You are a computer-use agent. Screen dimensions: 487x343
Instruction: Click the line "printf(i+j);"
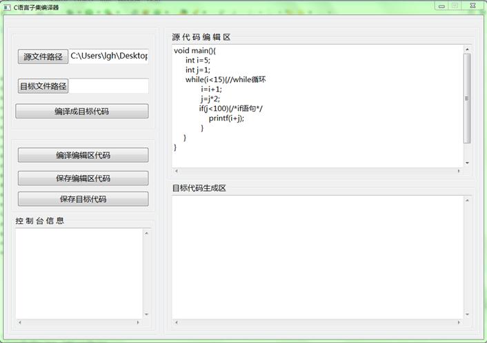coord(226,118)
